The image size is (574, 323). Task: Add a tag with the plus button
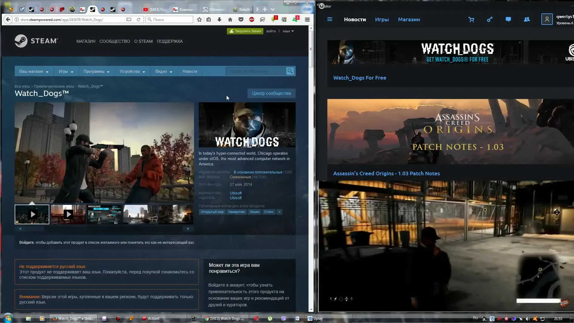tap(279, 212)
